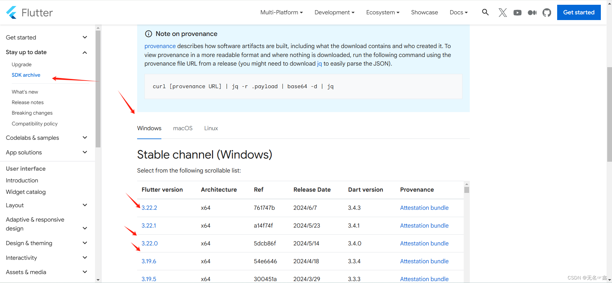The width and height of the screenshot is (612, 283).
Task: Open the Multi-Platform dropdown menu
Action: pos(282,12)
